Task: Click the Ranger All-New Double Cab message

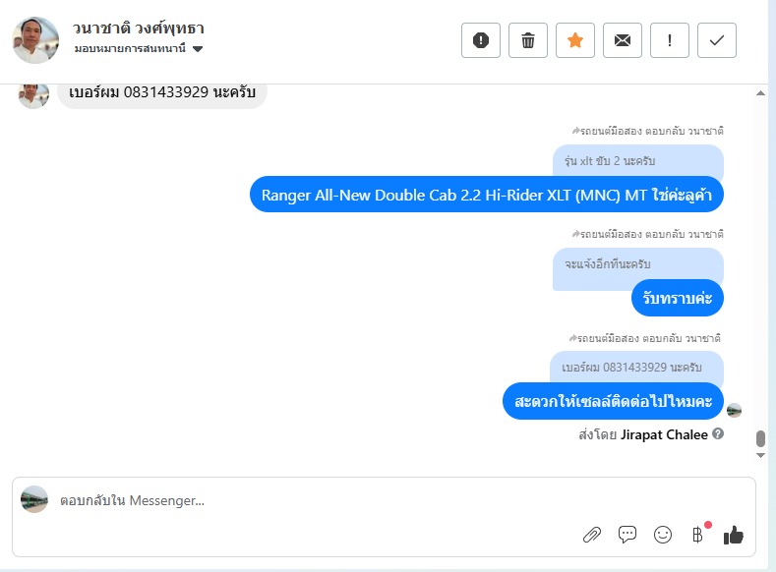Action: (487, 195)
